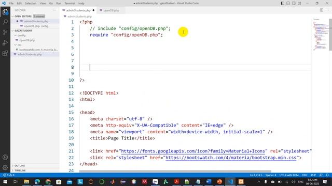Click the Explorer more actions ellipsis
332x186 pixels.
click(54, 10)
